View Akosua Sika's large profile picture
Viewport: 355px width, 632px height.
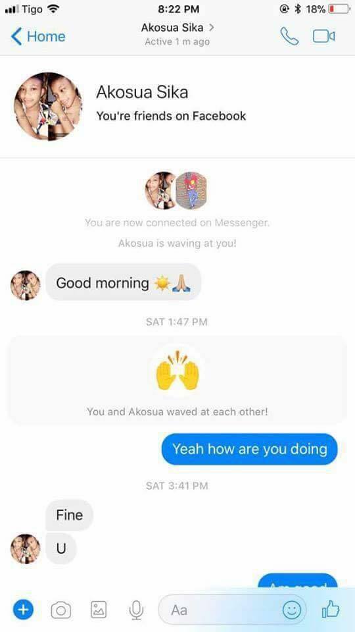48,107
